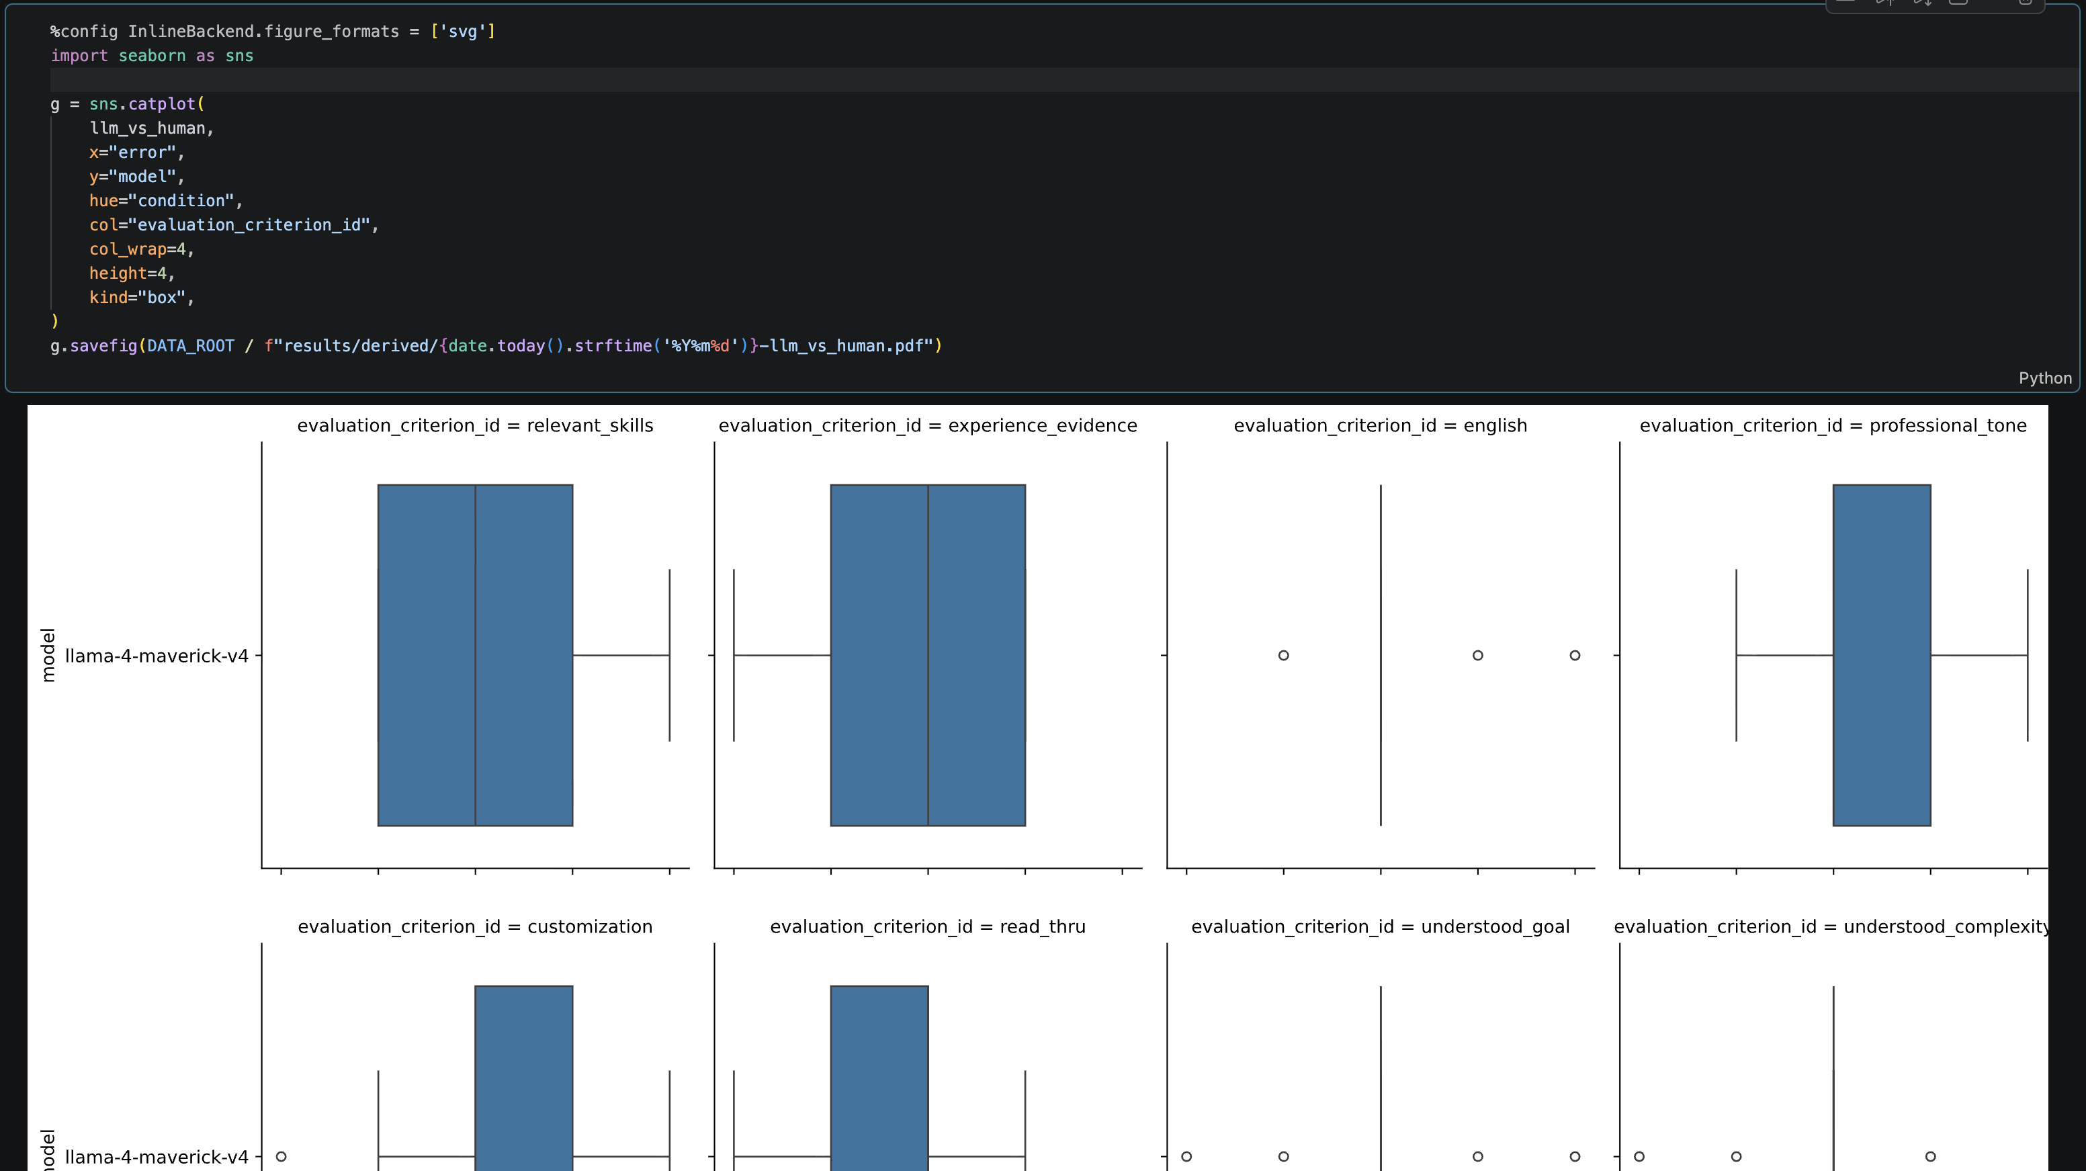Click the blue box in relevant_skills plot
The image size is (2086, 1171).
(x=476, y=655)
